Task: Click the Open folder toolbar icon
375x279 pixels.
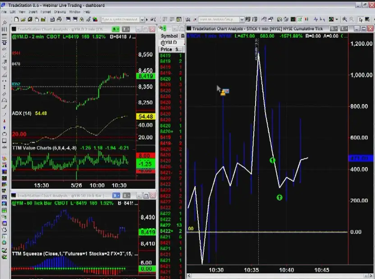Action: click(23, 19)
